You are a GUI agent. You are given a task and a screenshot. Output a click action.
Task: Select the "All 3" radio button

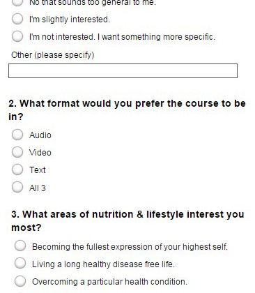pyautogui.click(x=17, y=187)
